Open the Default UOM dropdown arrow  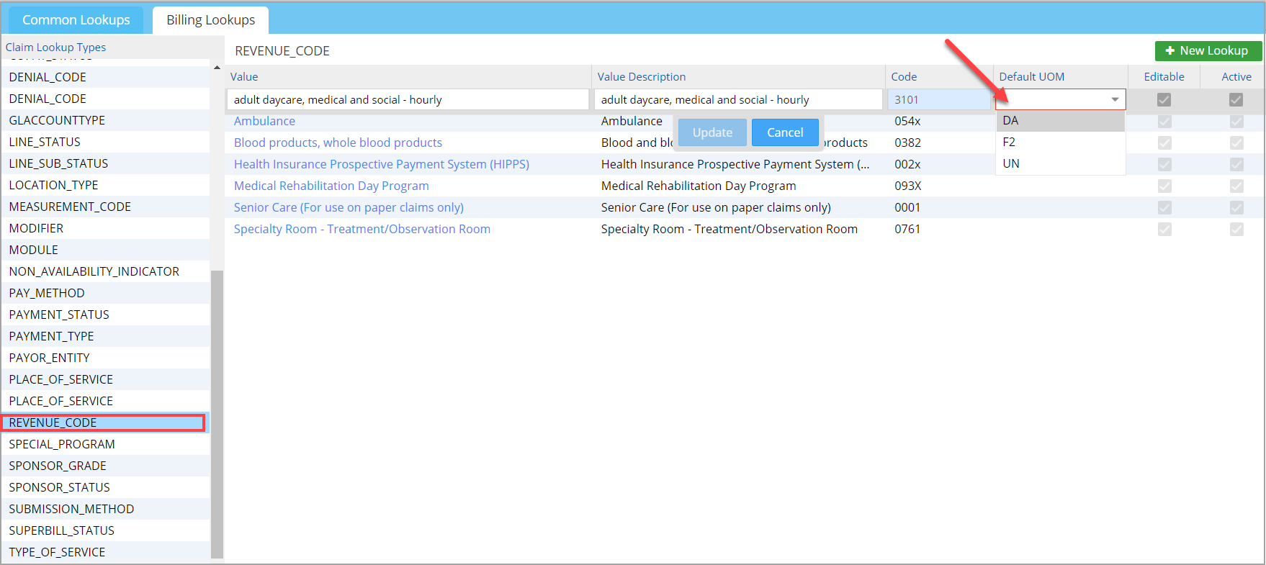pos(1114,99)
